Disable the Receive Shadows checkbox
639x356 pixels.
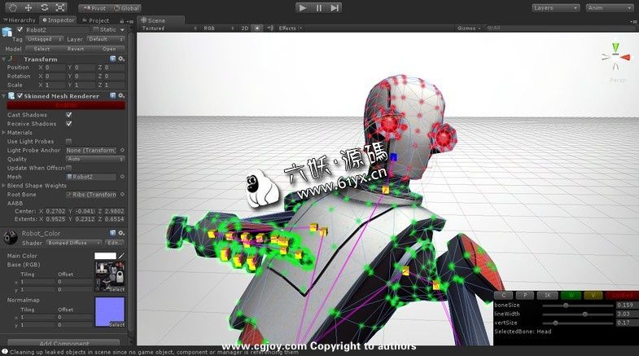pos(68,124)
